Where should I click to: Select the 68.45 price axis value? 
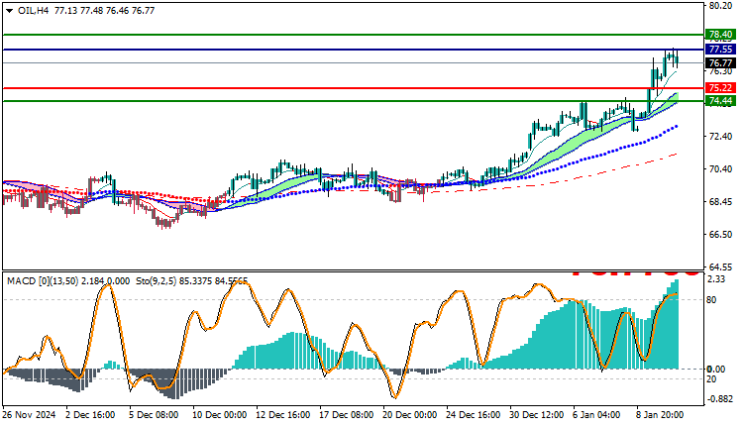[x=721, y=202]
